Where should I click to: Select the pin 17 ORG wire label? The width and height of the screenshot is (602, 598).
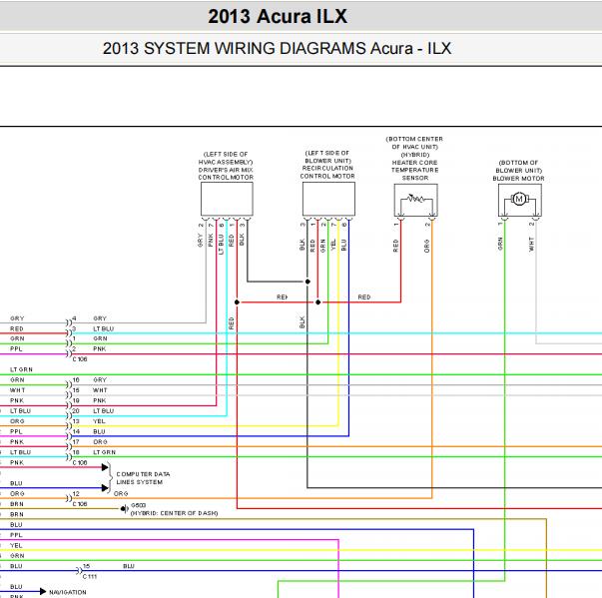click(x=100, y=442)
